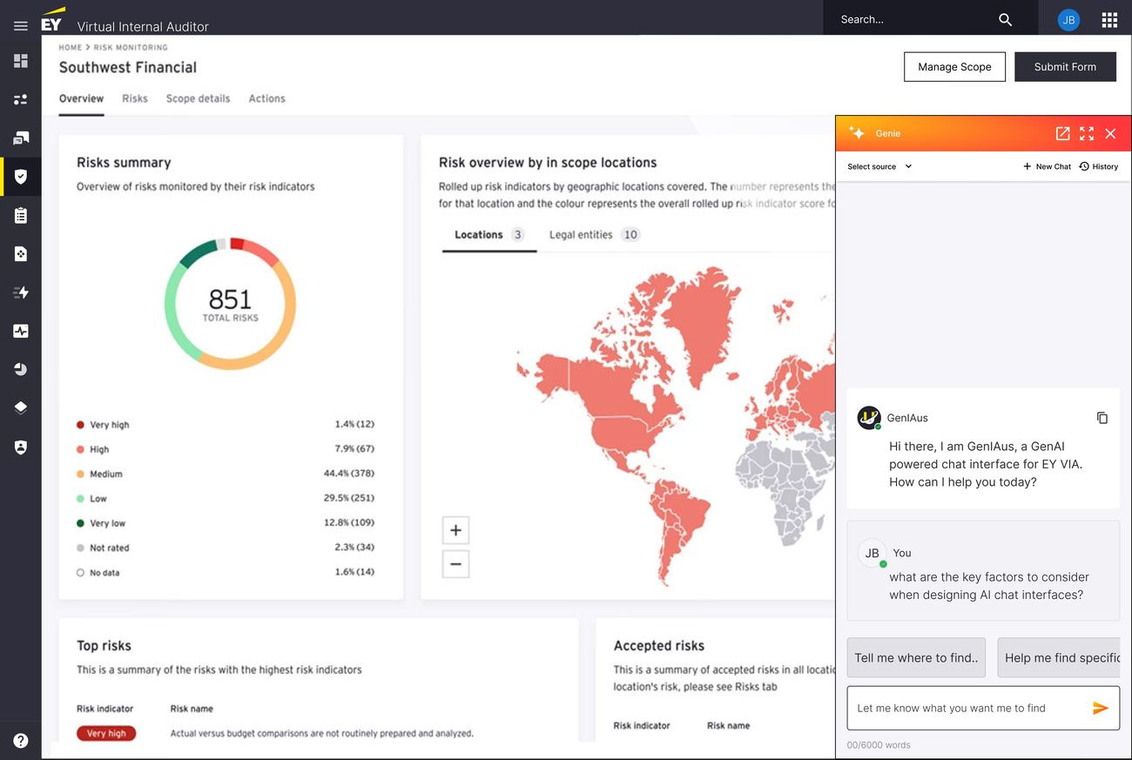Image resolution: width=1132 pixels, height=760 pixels.
Task: Zoom out on the risk map
Action: pyautogui.click(x=455, y=564)
